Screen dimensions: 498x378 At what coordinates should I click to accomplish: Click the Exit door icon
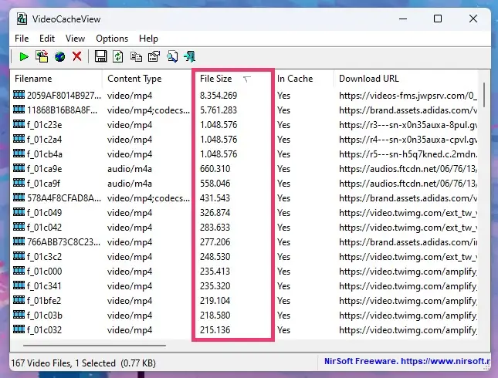(190, 57)
